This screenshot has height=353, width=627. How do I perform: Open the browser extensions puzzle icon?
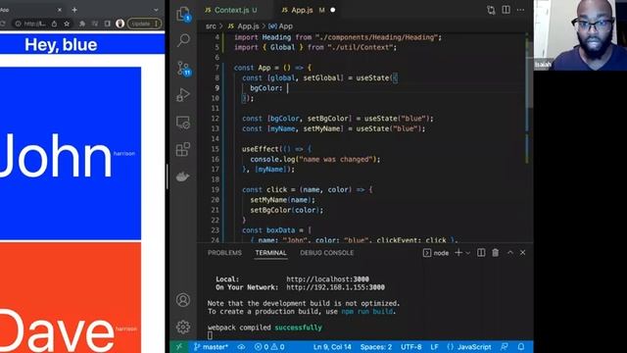[82, 24]
